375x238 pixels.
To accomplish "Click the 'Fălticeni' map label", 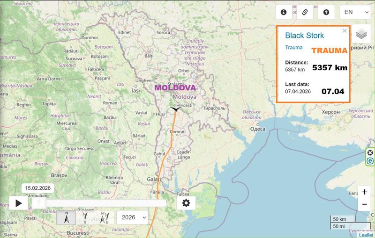I will click(96, 69).
